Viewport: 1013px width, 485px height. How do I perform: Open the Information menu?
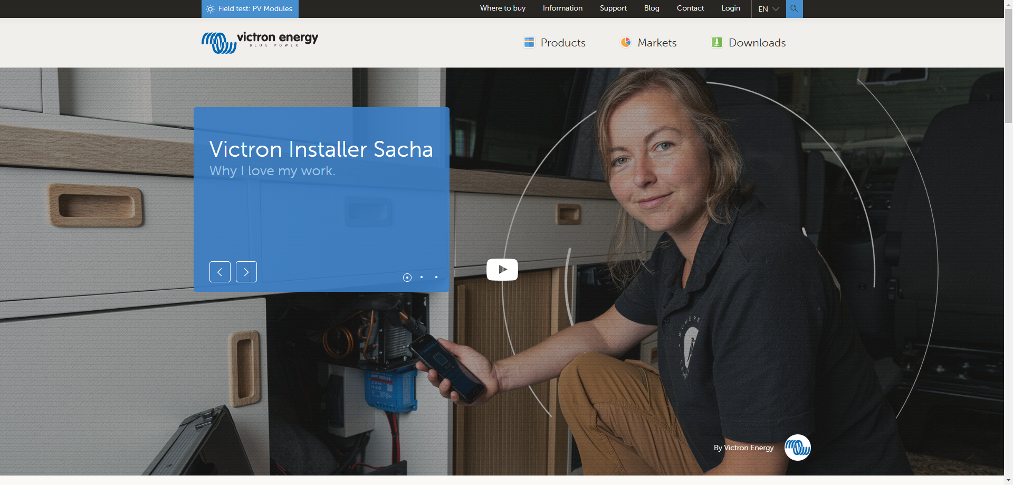(562, 8)
